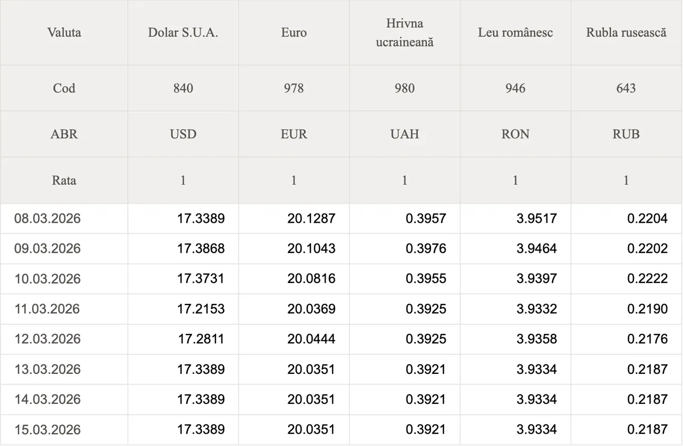Viewport: 683px width, 446px height.
Task: Select Euro rate 20.0816 on 10.03.2026
Action: 311,279
